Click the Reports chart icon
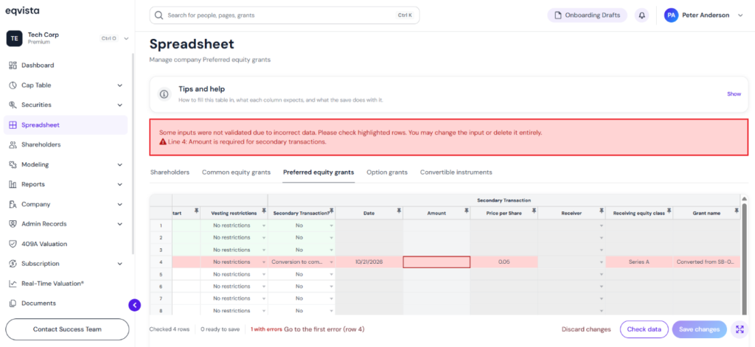Viewport: 755px width, 347px height. tap(13, 184)
